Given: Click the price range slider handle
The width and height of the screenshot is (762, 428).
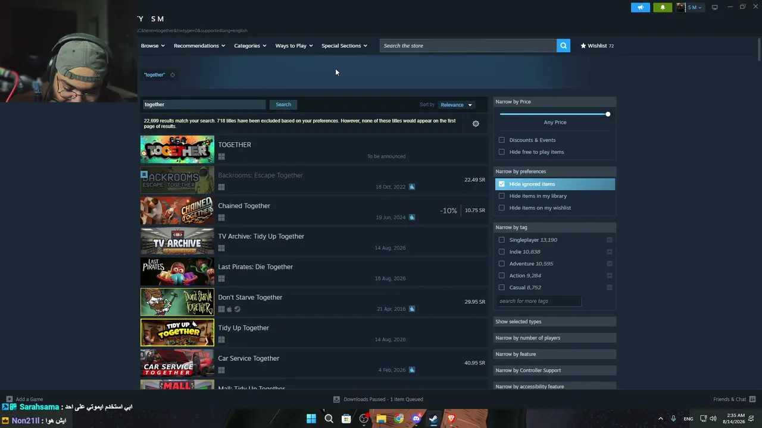Looking at the screenshot, I should [608, 114].
